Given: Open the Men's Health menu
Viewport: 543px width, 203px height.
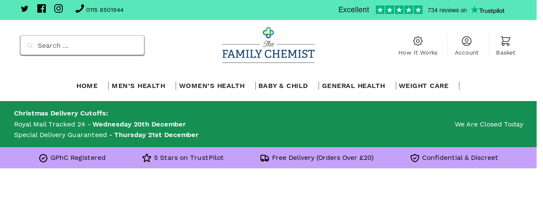Looking at the screenshot, I should (x=138, y=86).
